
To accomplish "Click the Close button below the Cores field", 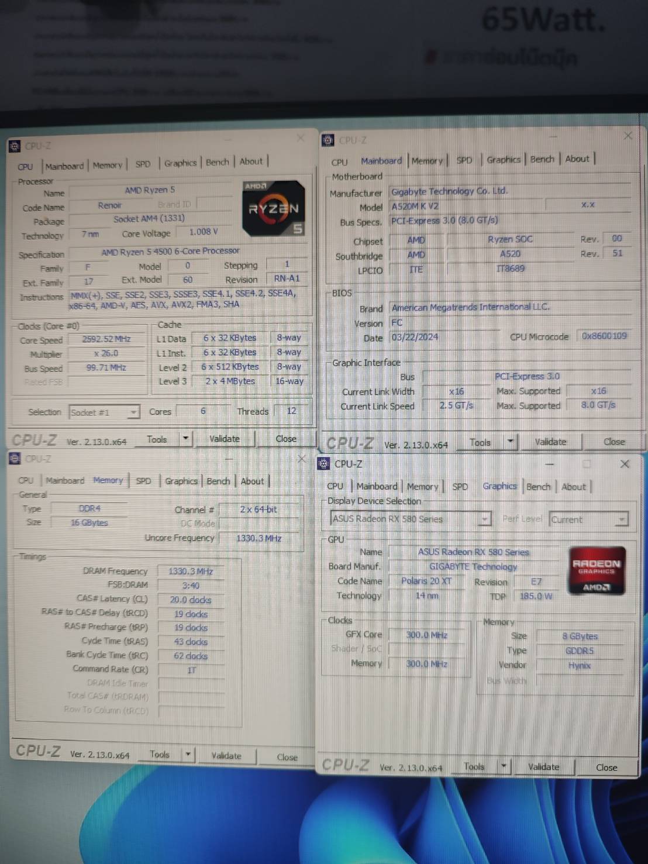I will click(x=286, y=439).
